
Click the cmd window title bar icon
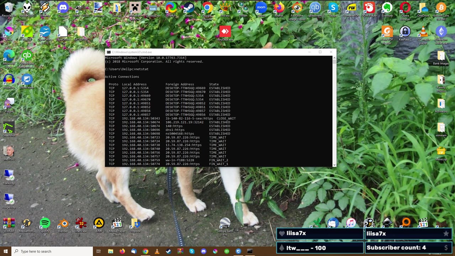pos(108,52)
